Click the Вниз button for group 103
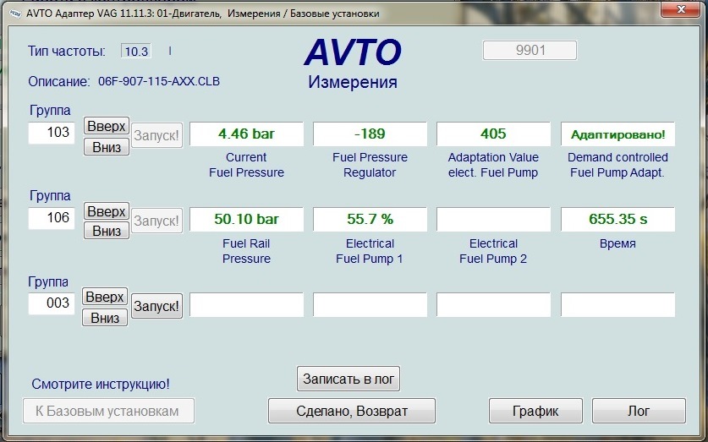Viewport: 708px width, 442px height. click(x=107, y=147)
